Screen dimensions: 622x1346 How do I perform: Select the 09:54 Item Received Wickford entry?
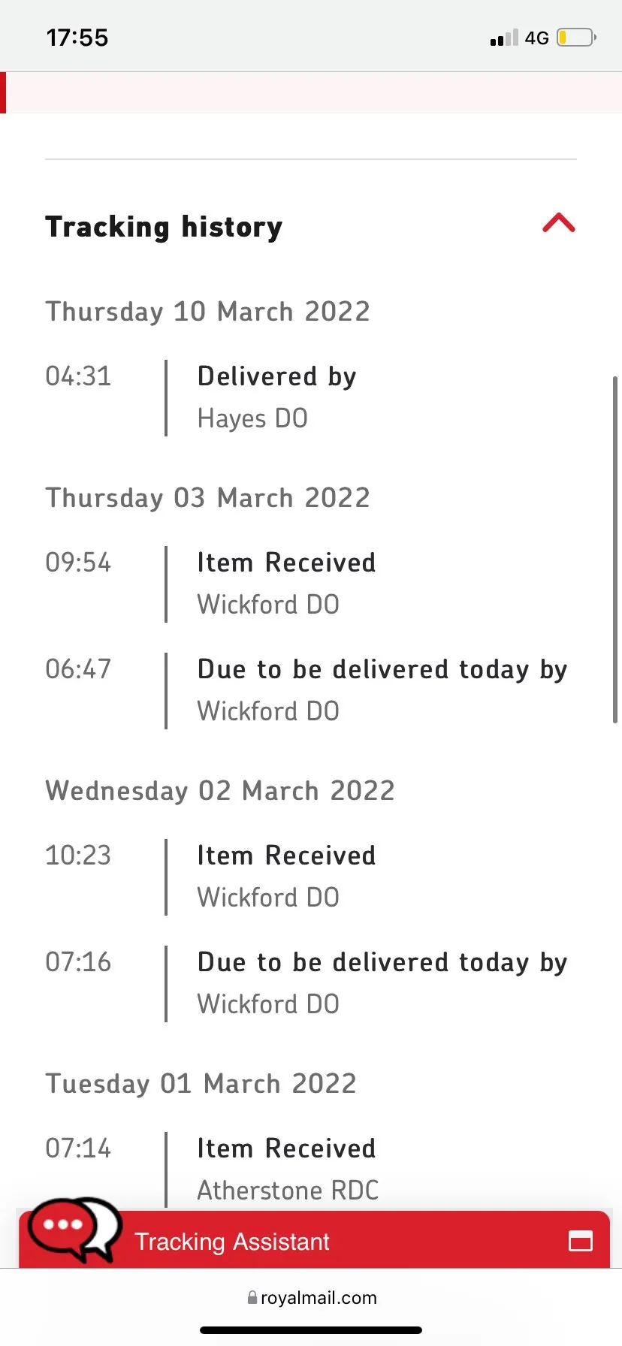(x=311, y=584)
